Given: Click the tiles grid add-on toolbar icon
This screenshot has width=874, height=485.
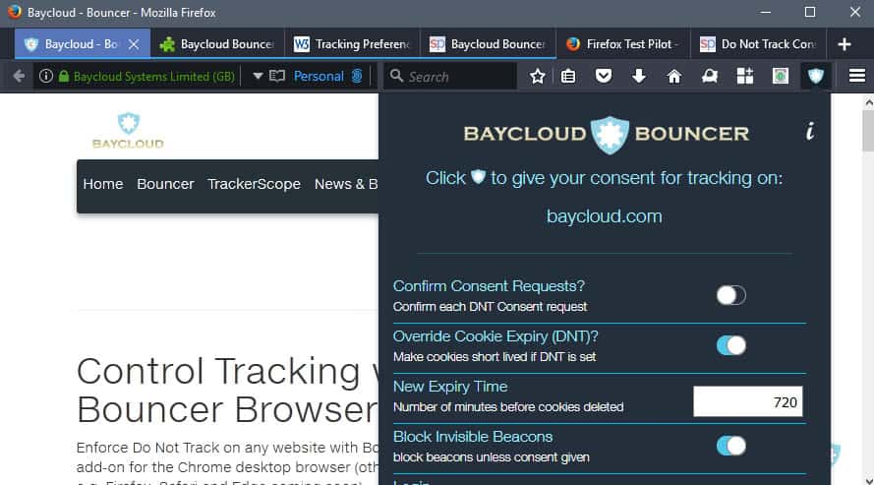Looking at the screenshot, I should pos(744,76).
